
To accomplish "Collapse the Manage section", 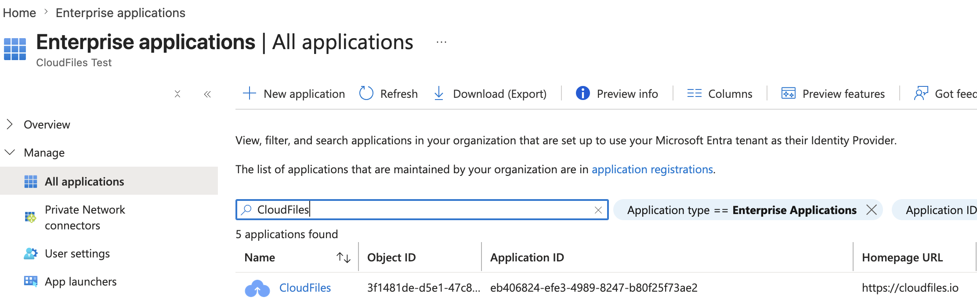I will [x=10, y=152].
